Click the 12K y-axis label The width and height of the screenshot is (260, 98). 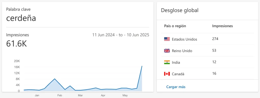click(17, 73)
